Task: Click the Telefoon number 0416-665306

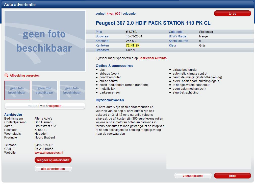Action: [44, 145]
